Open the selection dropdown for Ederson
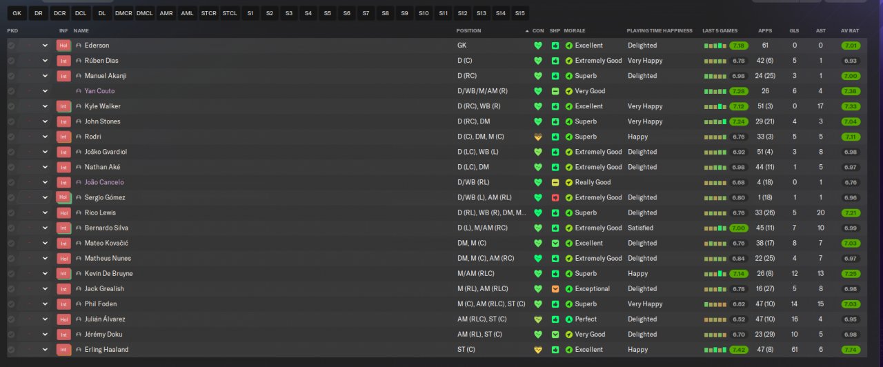883x367 pixels. pos(45,46)
